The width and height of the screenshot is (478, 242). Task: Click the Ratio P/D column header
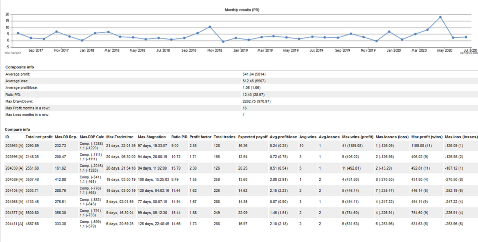179,137
